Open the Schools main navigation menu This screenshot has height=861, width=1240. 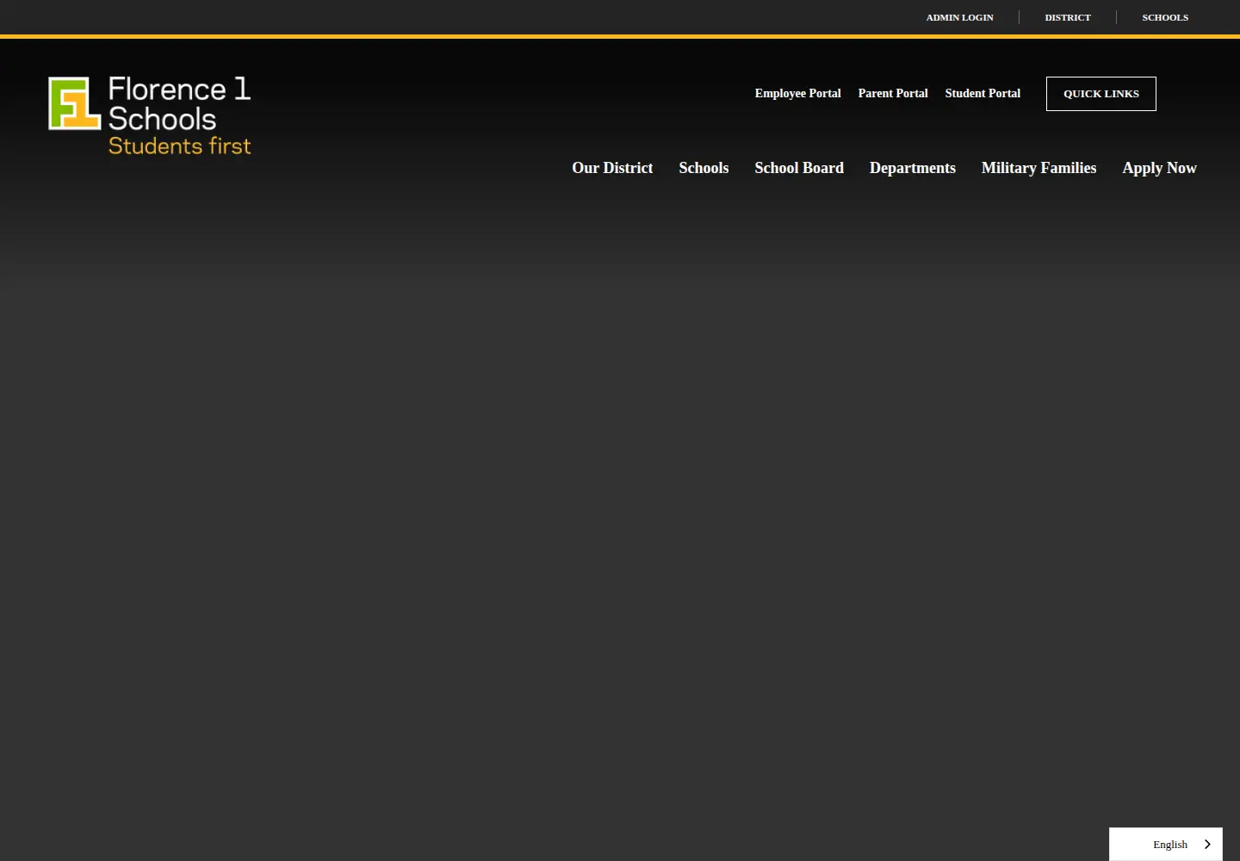click(x=704, y=168)
